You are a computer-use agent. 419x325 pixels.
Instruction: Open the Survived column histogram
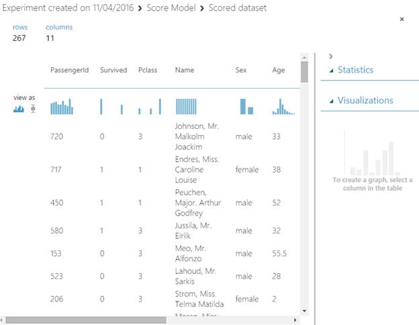pos(111,107)
